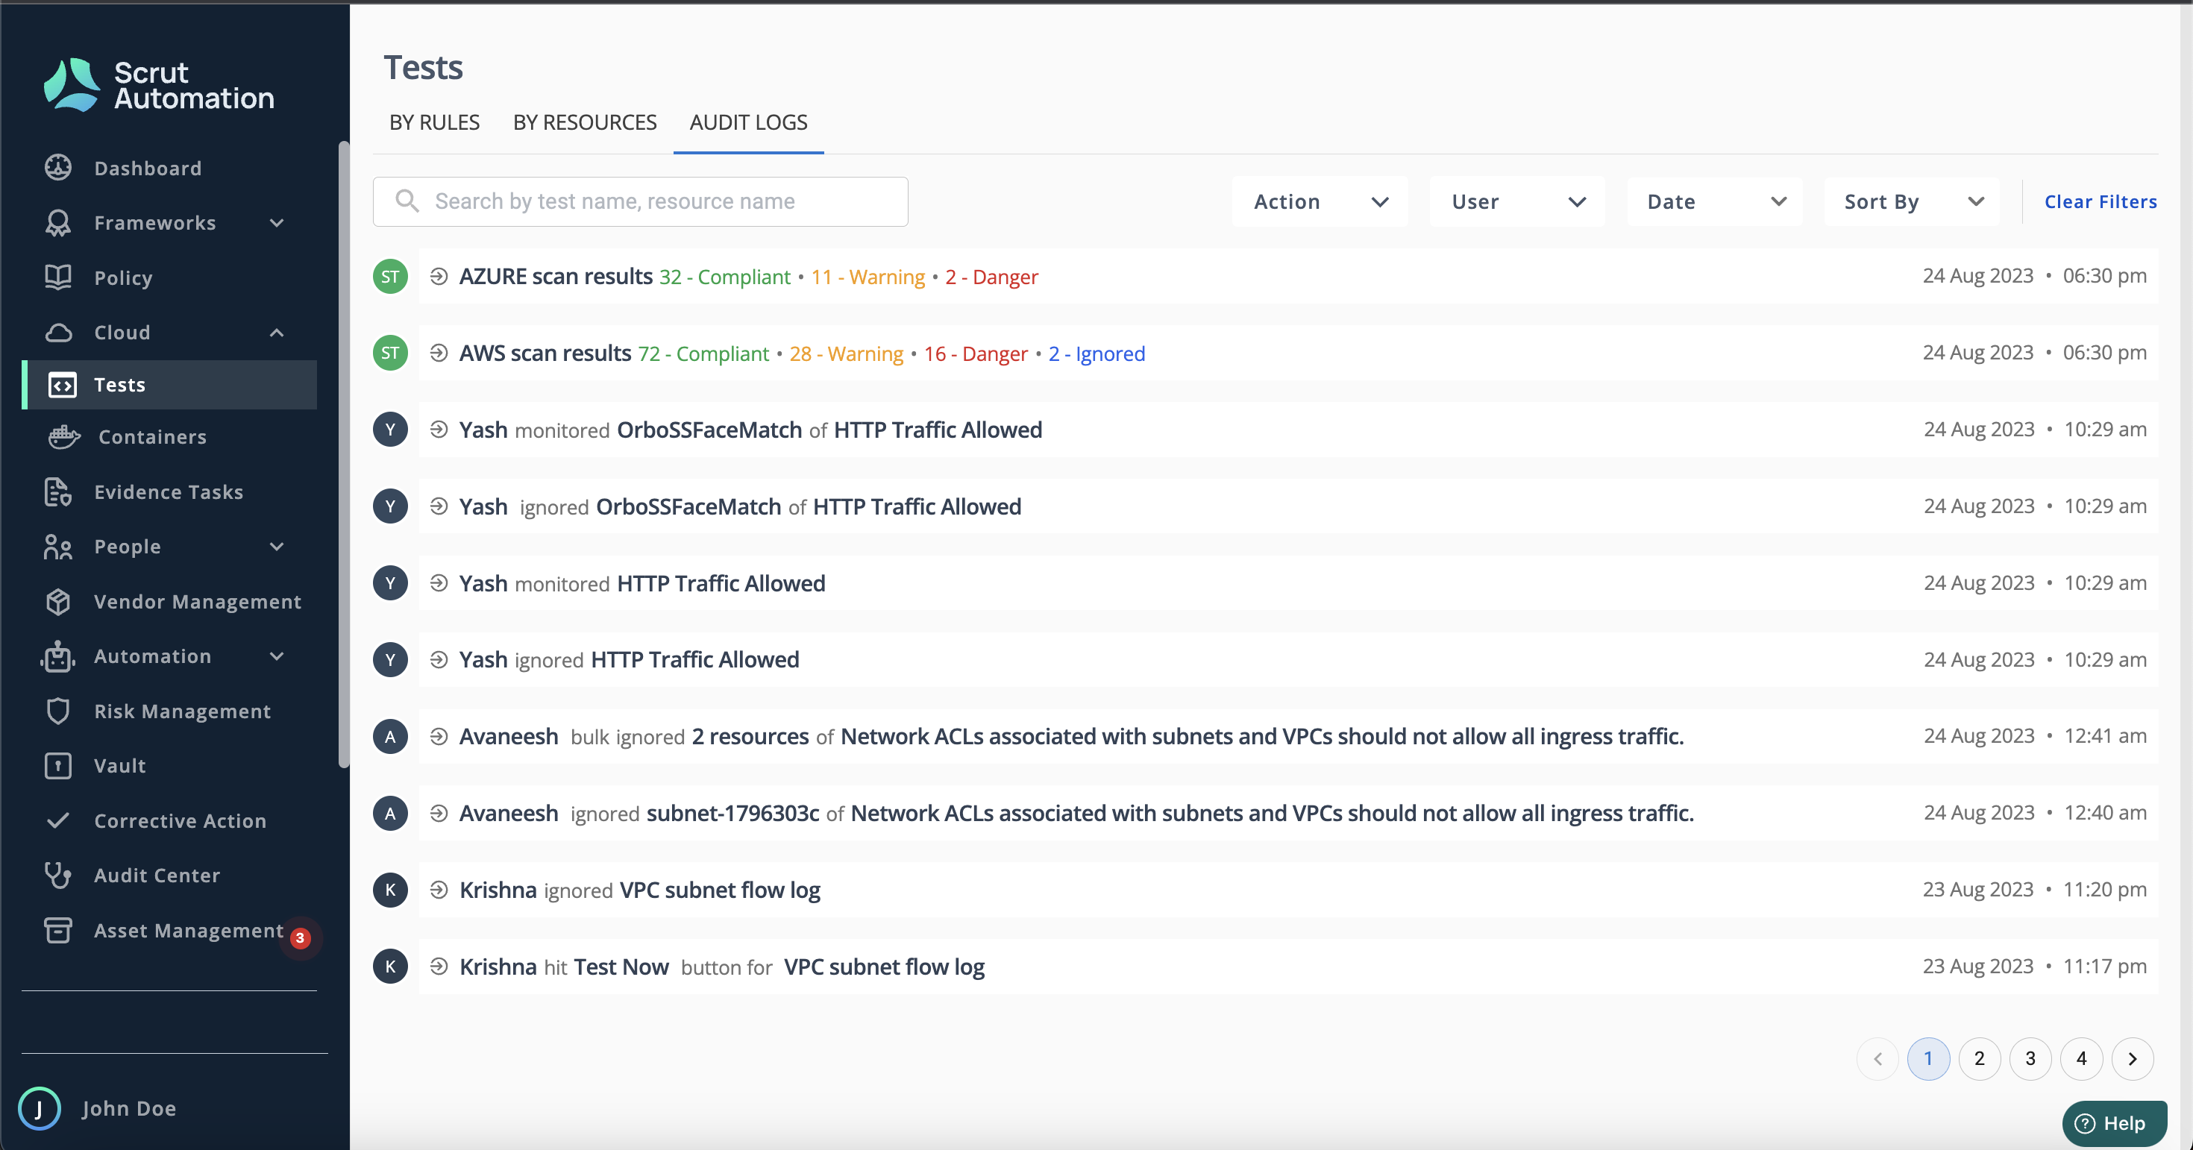
Task: Click the search by test name field
Action: pyautogui.click(x=640, y=202)
